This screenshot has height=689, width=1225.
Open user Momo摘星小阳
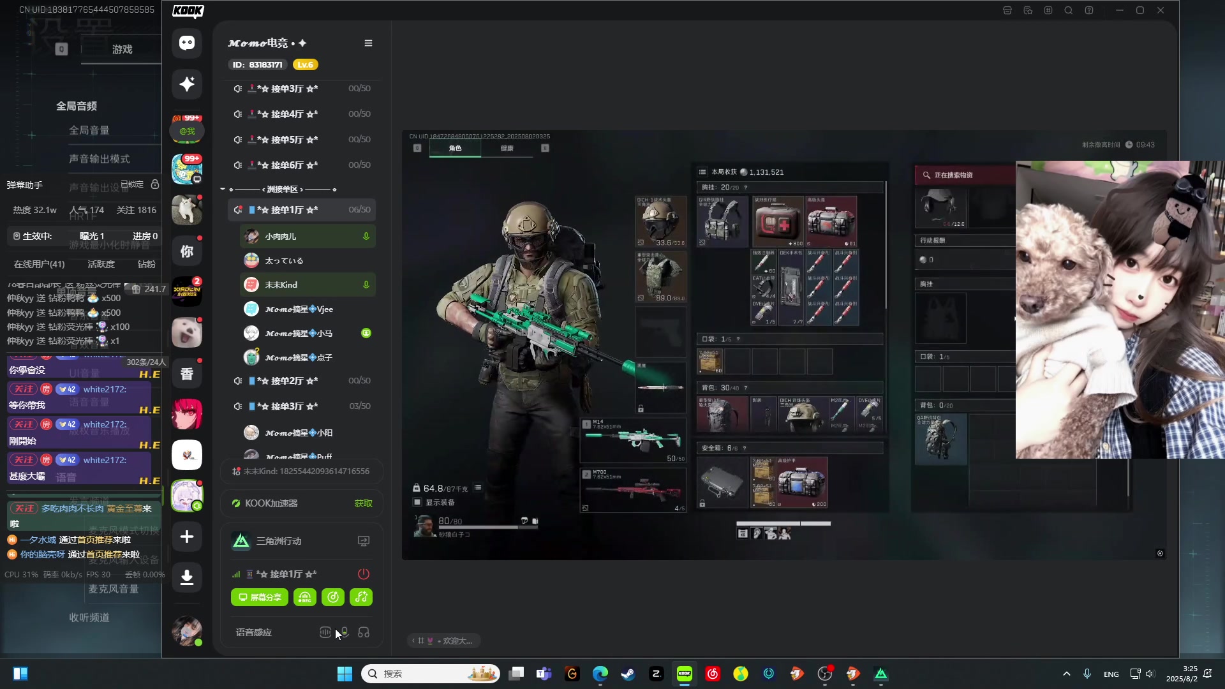(x=308, y=433)
